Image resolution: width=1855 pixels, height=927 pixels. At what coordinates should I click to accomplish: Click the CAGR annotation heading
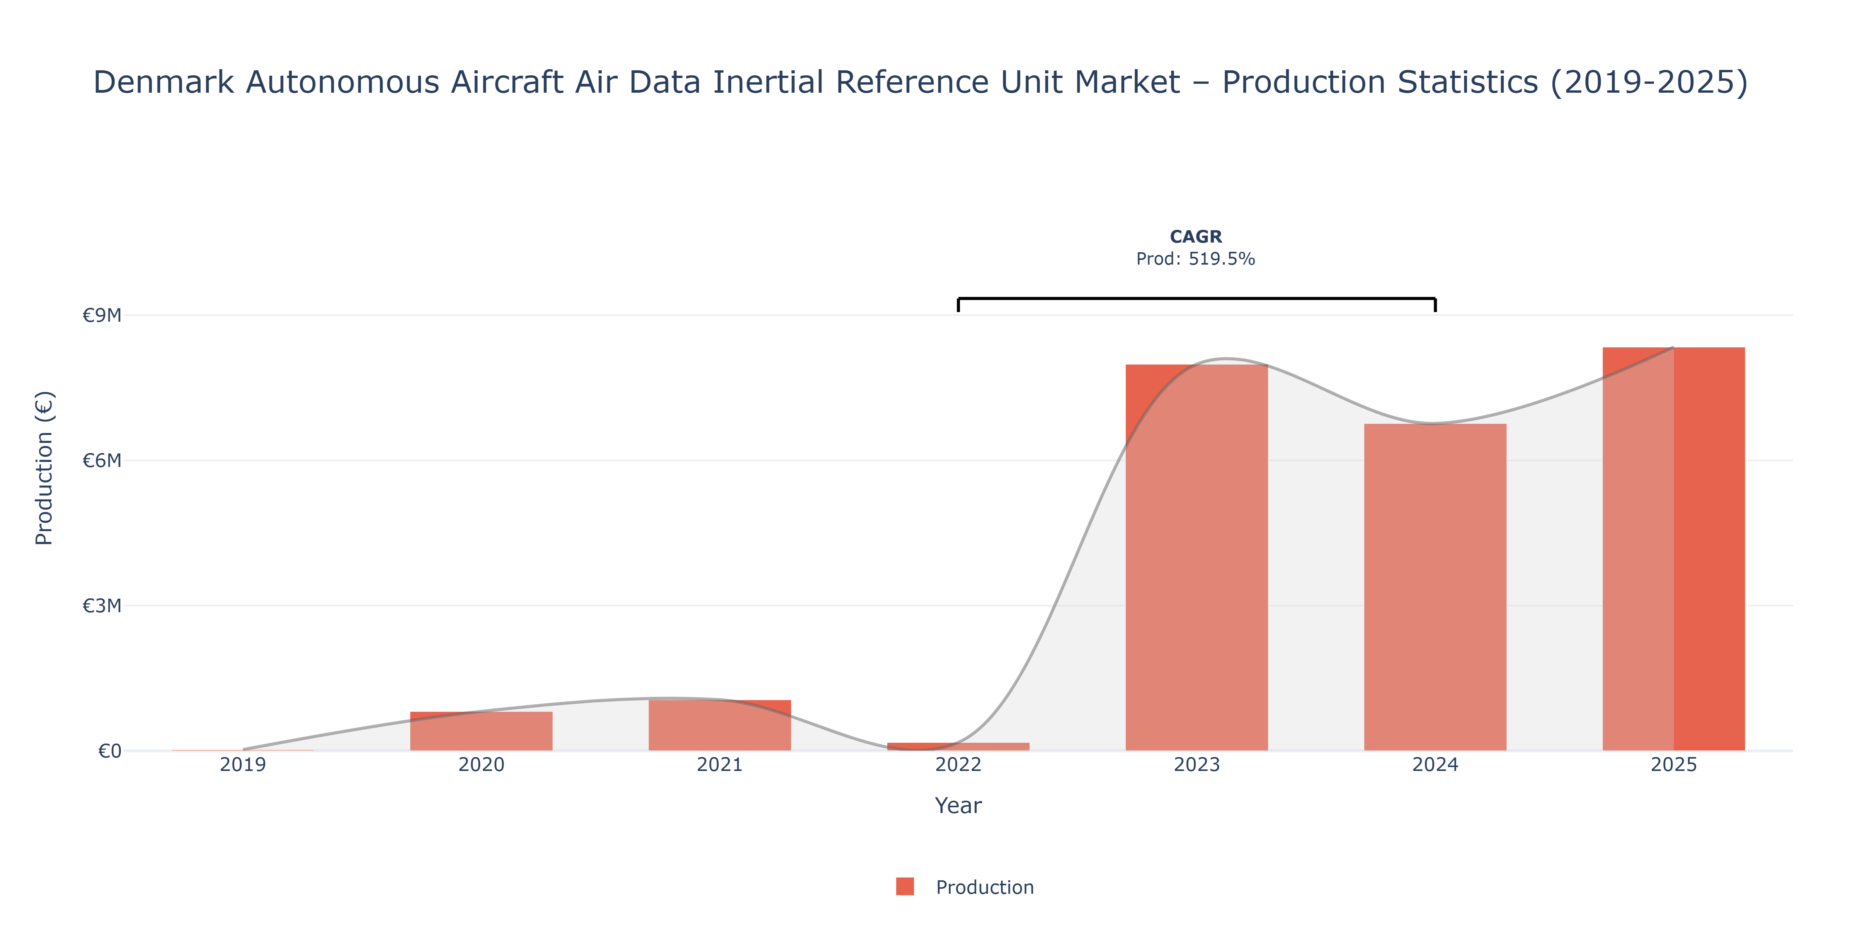(1195, 237)
